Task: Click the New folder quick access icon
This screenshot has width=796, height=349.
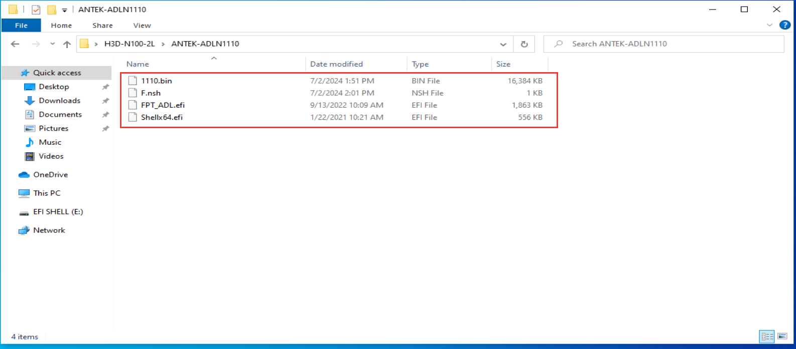Action: click(51, 10)
